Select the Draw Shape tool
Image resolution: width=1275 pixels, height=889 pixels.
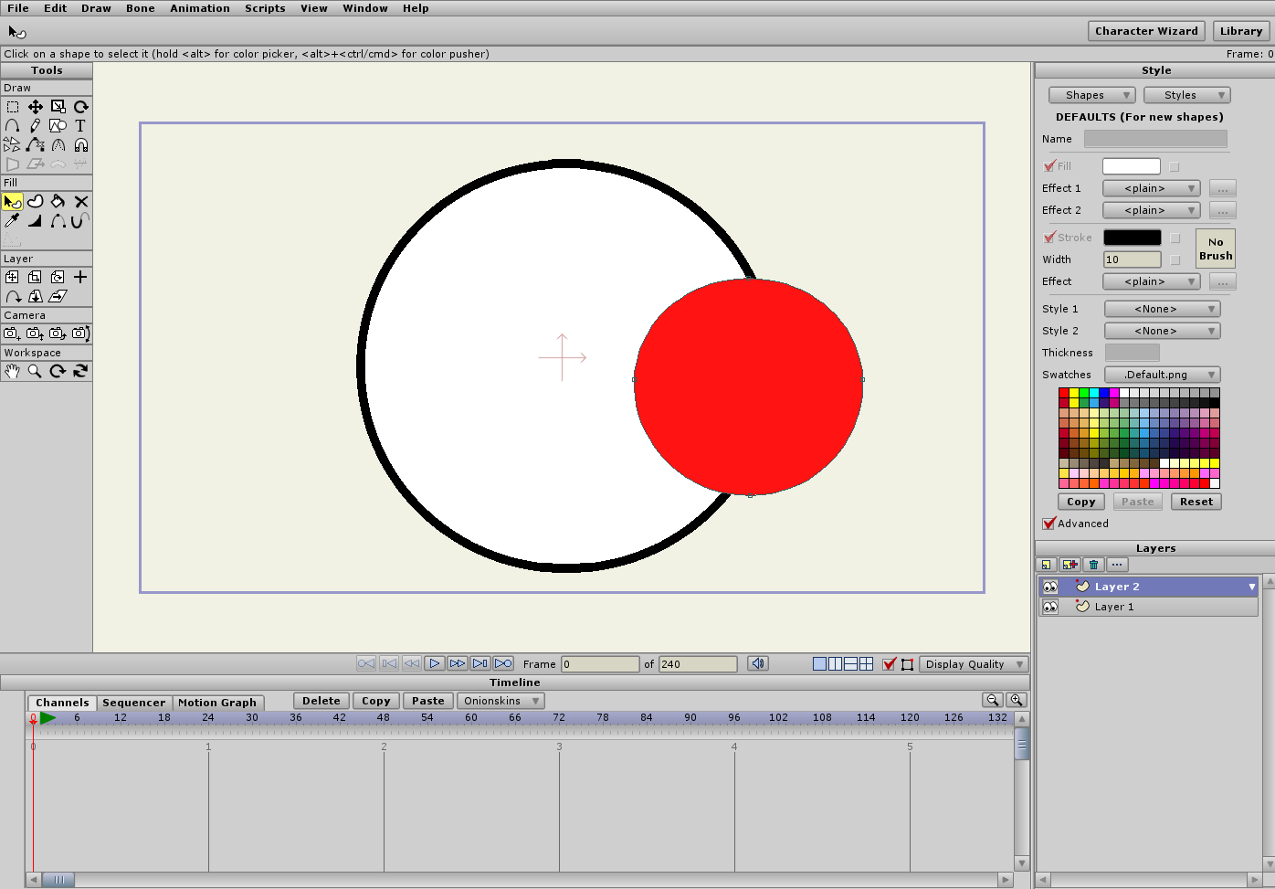[58, 126]
